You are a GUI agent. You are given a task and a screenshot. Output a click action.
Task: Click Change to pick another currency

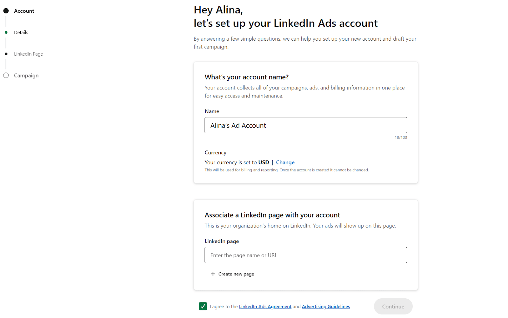tap(285, 162)
